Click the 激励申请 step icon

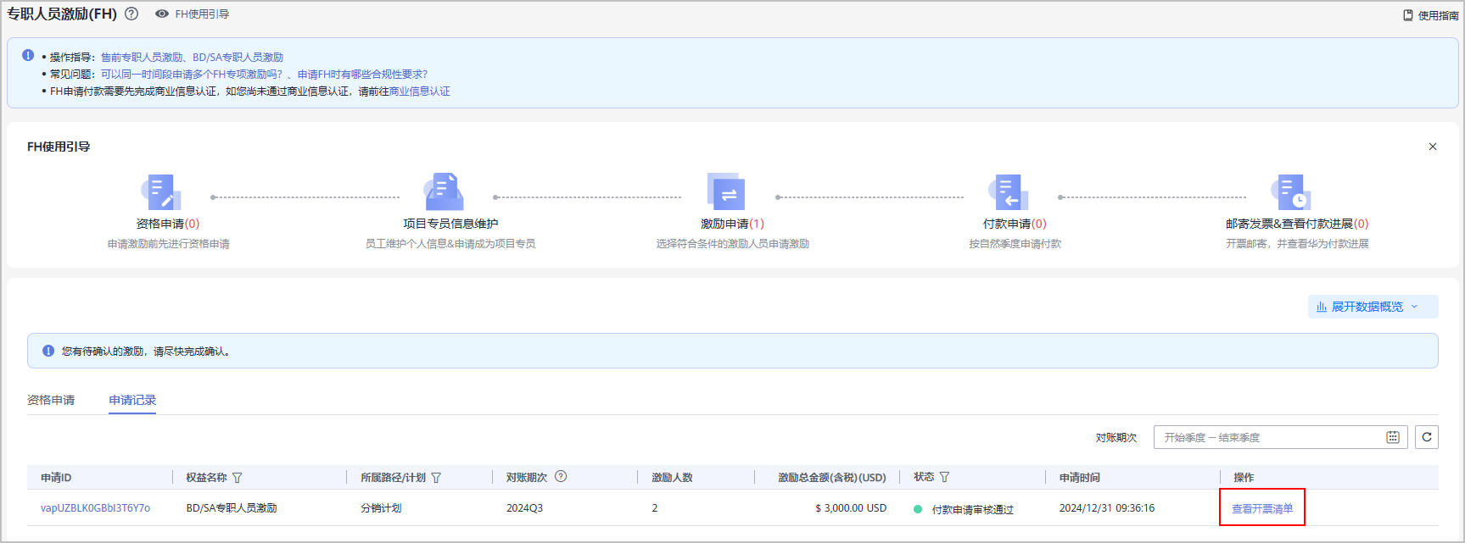coord(726,192)
